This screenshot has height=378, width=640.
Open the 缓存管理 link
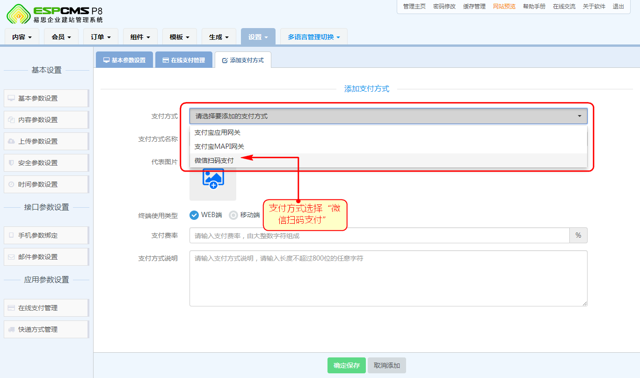tap(474, 7)
